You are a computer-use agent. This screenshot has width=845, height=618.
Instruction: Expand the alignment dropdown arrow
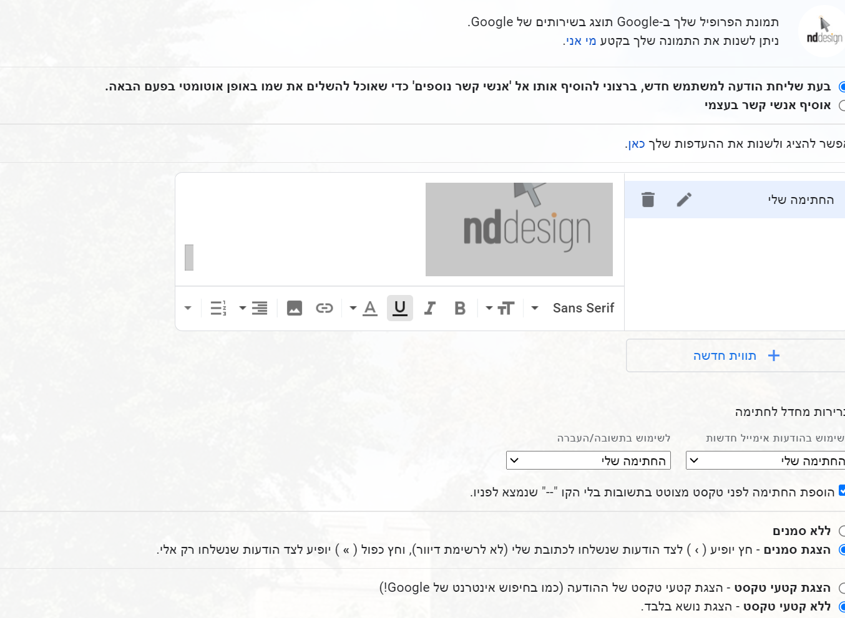tap(242, 308)
